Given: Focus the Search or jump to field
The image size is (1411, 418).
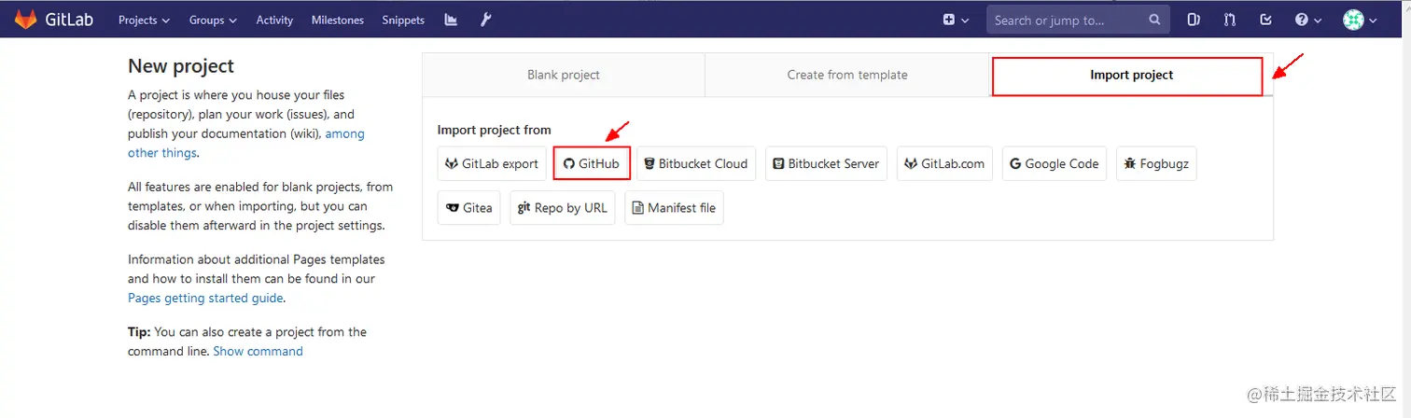Looking at the screenshot, I should pos(1077,20).
